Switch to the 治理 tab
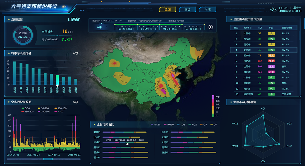Viewport: 306px width, 166px height. click(208, 10)
